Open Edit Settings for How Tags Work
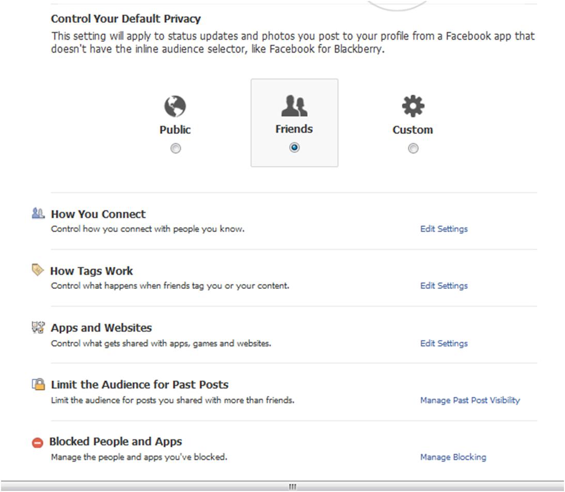565x492 pixels. click(444, 286)
